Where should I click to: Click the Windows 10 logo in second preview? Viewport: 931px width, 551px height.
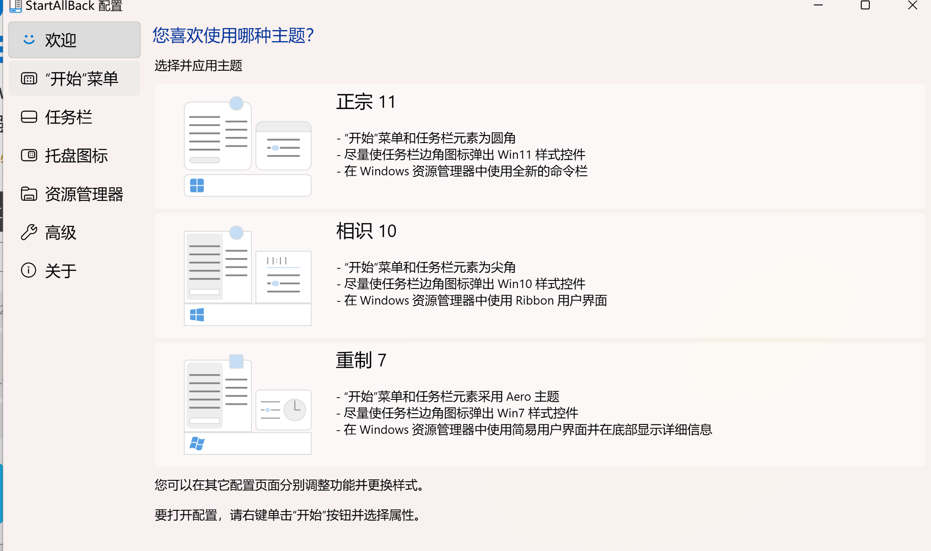coord(197,315)
